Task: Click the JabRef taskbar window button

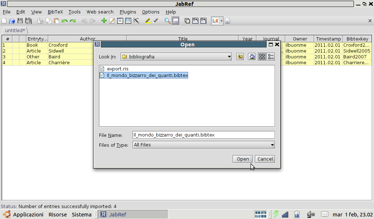Action: 133,215
